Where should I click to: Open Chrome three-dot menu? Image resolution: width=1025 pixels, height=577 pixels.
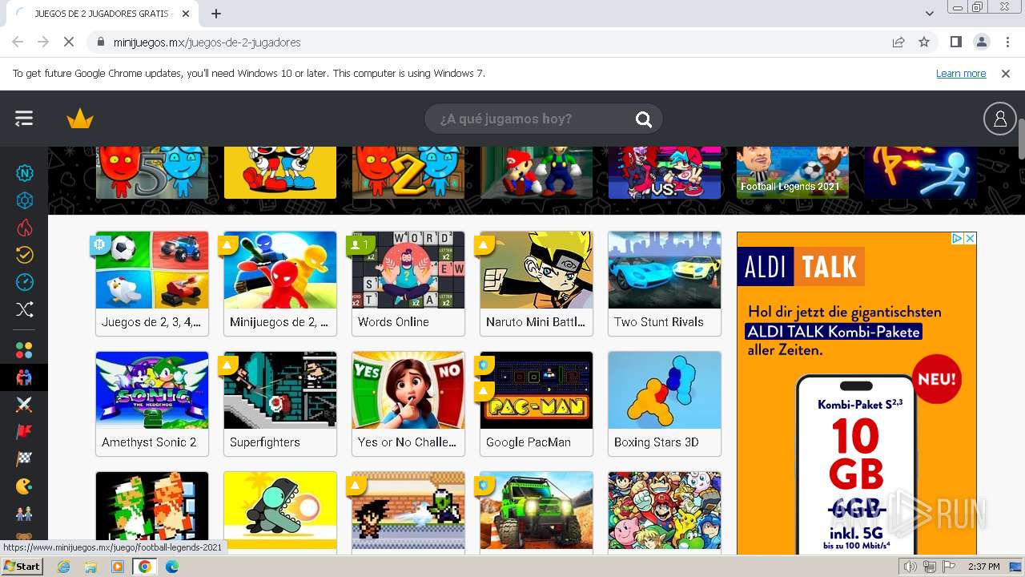(1007, 42)
